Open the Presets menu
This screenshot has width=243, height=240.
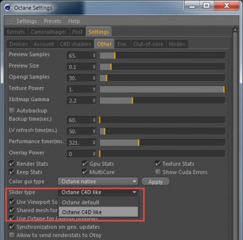(x=52, y=21)
